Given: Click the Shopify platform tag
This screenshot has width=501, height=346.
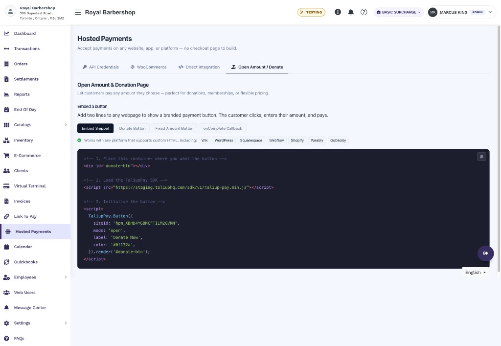Looking at the screenshot, I should [297, 140].
